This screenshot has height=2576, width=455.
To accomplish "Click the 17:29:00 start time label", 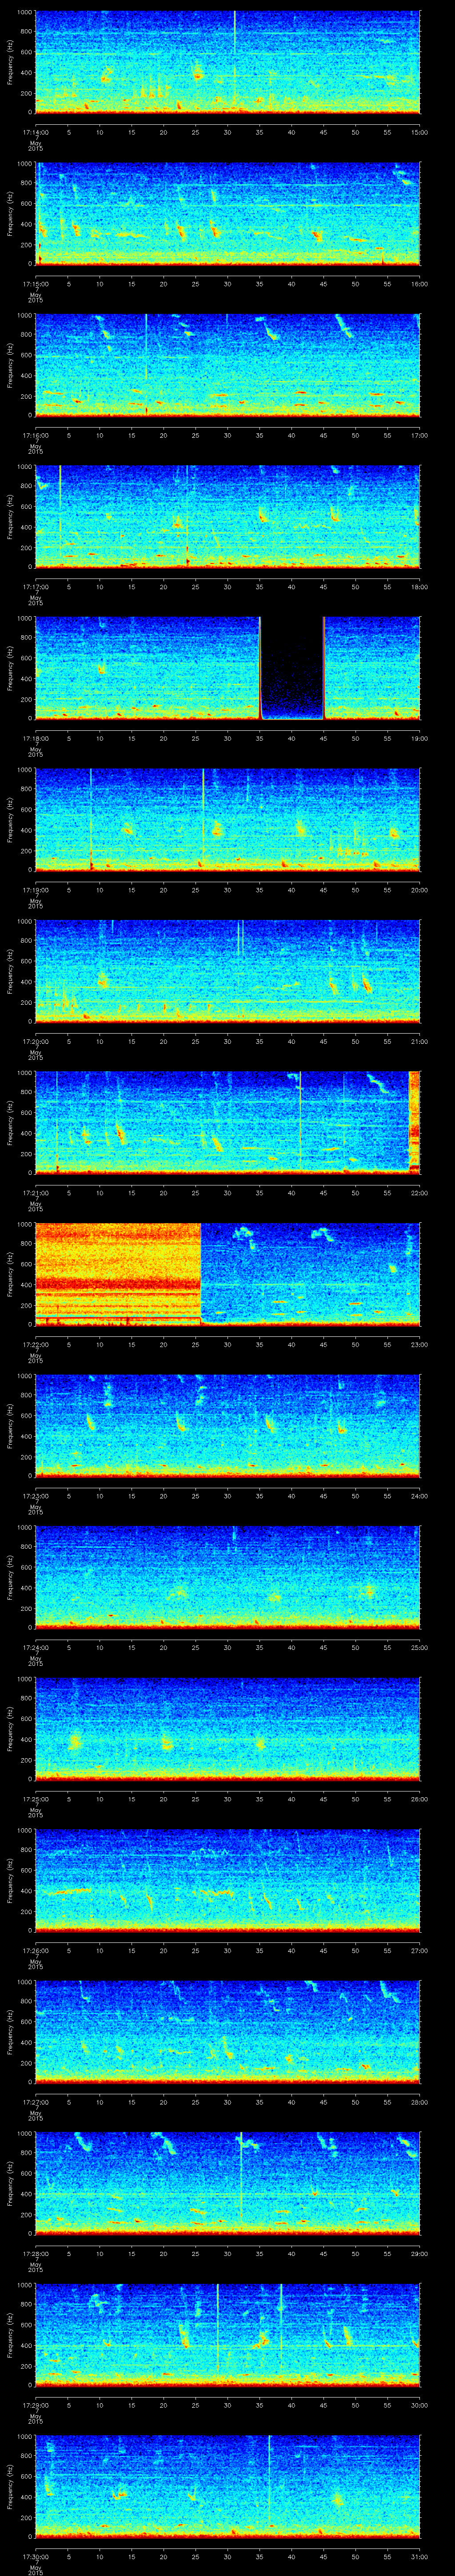I will coord(35,2404).
